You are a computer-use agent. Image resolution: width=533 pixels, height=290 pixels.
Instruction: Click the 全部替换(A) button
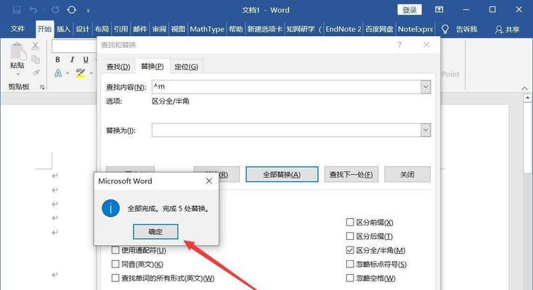[282, 174]
